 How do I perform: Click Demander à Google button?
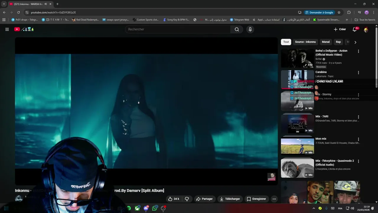pos(319,12)
